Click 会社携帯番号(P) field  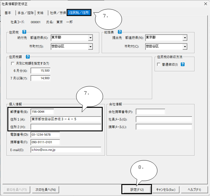(150, 111)
